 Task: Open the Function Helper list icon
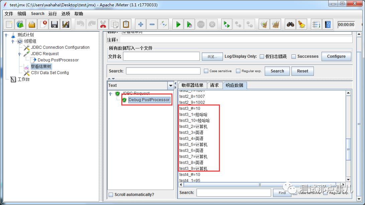tap(316, 24)
